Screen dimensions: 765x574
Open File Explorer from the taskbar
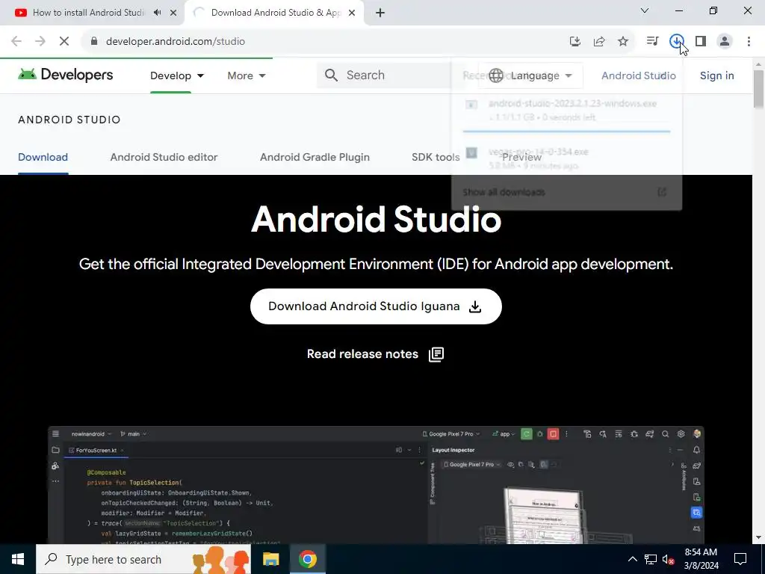(270, 559)
